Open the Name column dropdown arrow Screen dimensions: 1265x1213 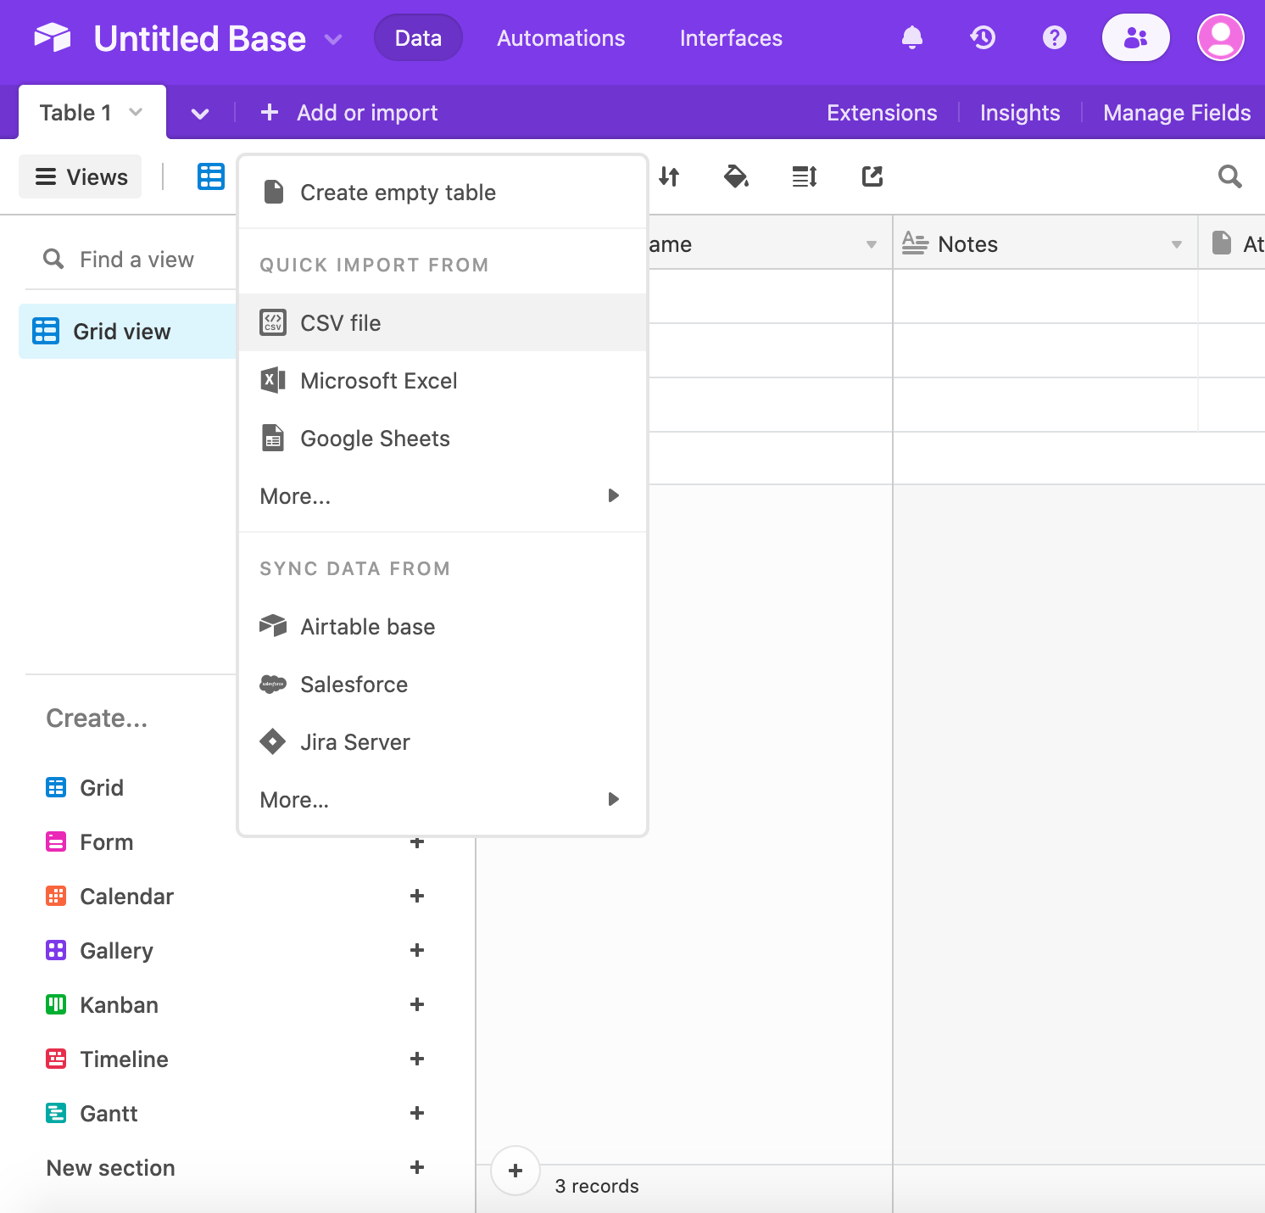pyautogui.click(x=872, y=244)
